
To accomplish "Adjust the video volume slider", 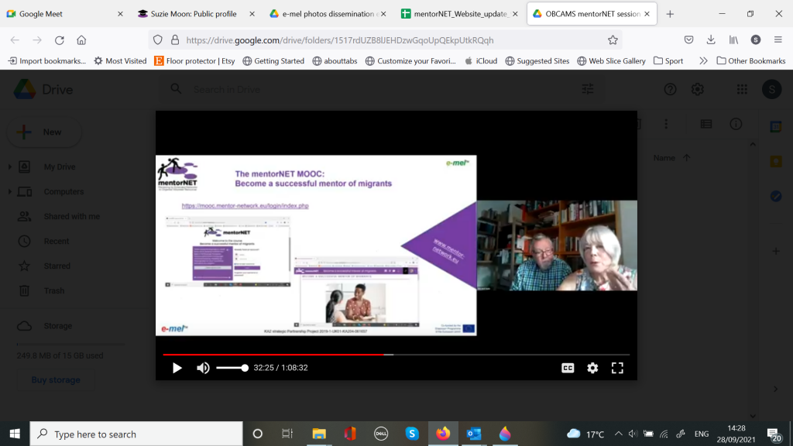I will coord(232,368).
